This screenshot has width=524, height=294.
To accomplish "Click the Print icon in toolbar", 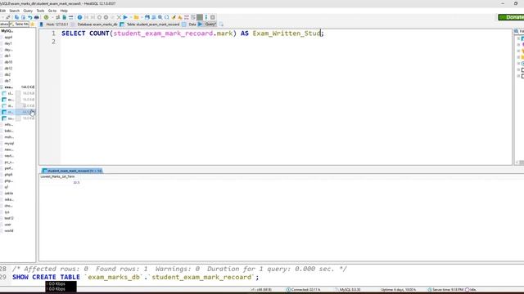I will click(x=36, y=17).
